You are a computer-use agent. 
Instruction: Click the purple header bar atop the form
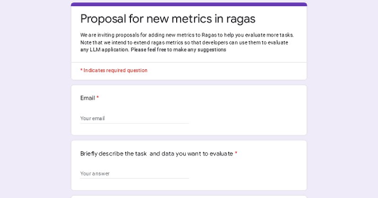[189, 4]
